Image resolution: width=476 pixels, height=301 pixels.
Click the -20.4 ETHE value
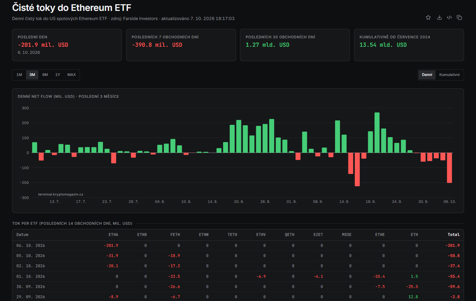coord(379,276)
